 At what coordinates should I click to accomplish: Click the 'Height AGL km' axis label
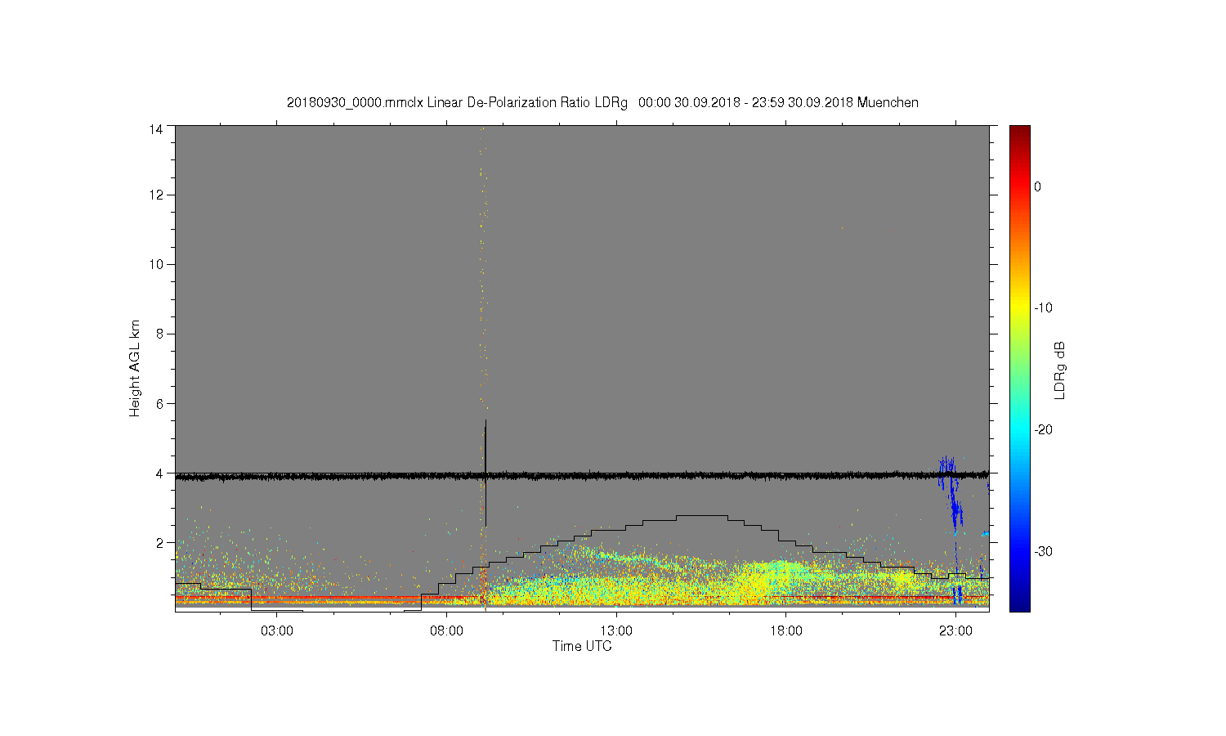tap(135, 368)
